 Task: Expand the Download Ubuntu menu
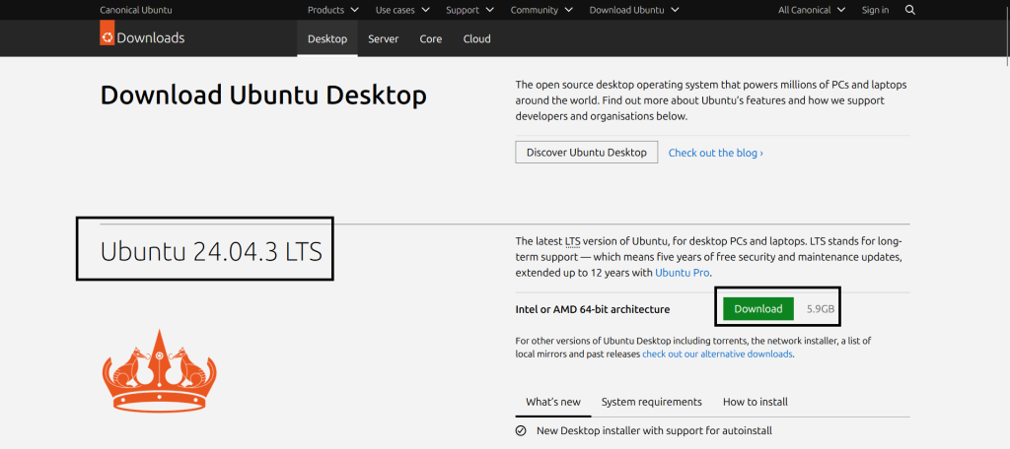(x=634, y=10)
